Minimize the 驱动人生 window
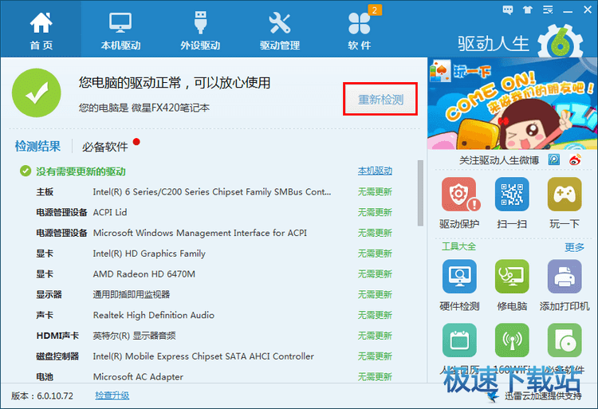This screenshot has height=409, width=598. pyautogui.click(x=568, y=10)
